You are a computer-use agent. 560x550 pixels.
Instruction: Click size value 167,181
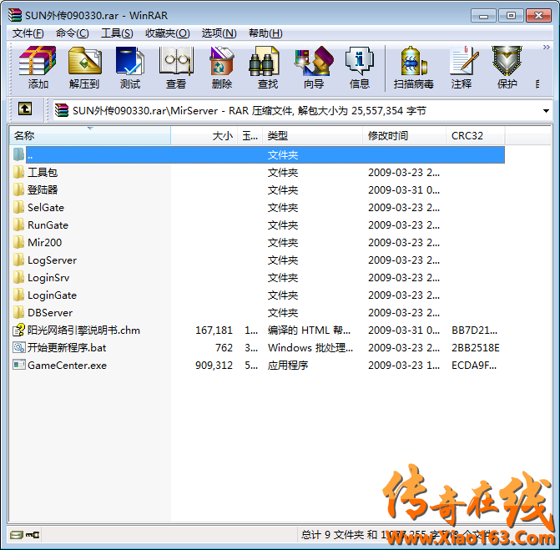click(x=214, y=331)
